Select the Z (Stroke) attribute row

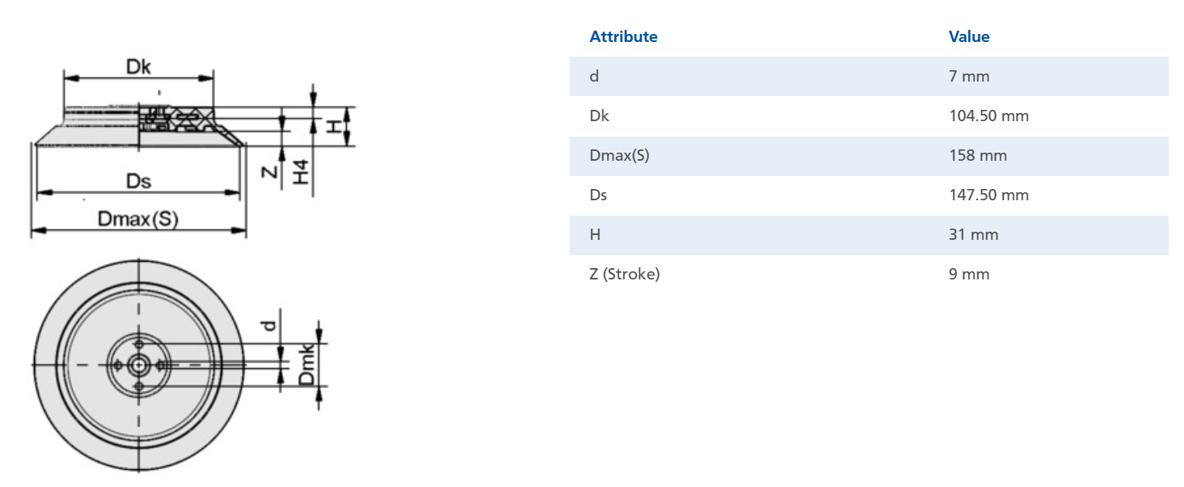(x=869, y=274)
